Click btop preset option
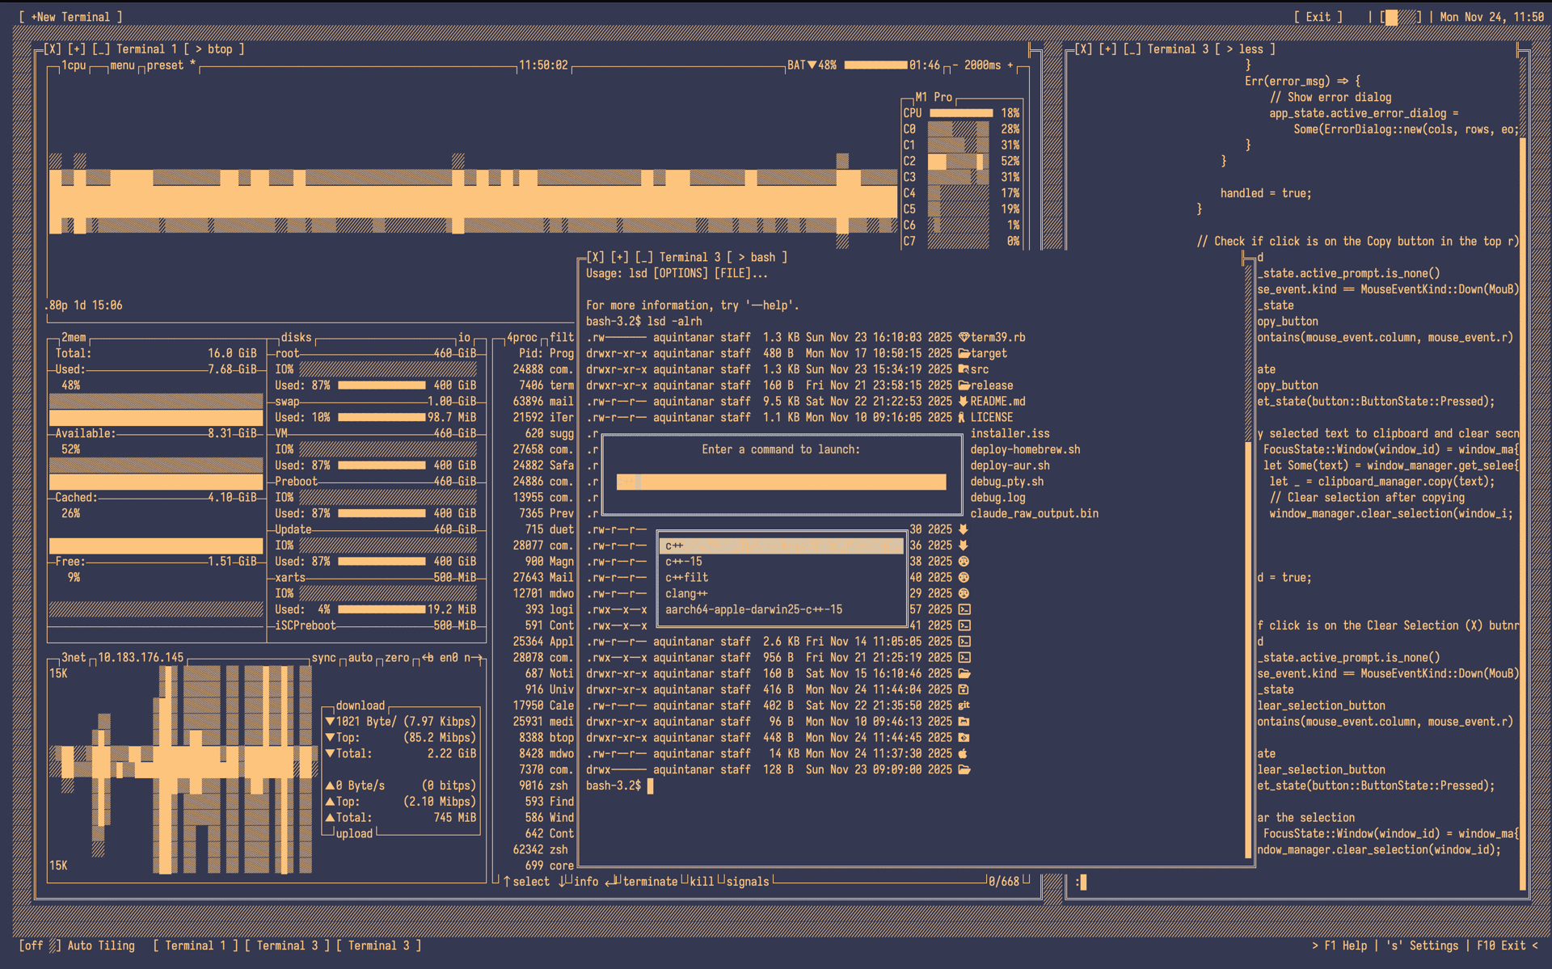Viewport: 1552px width, 969px height. (x=166, y=65)
